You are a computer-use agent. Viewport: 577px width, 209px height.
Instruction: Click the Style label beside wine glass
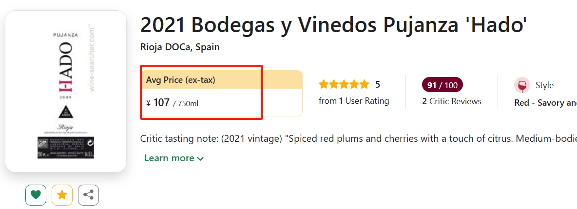click(x=544, y=85)
